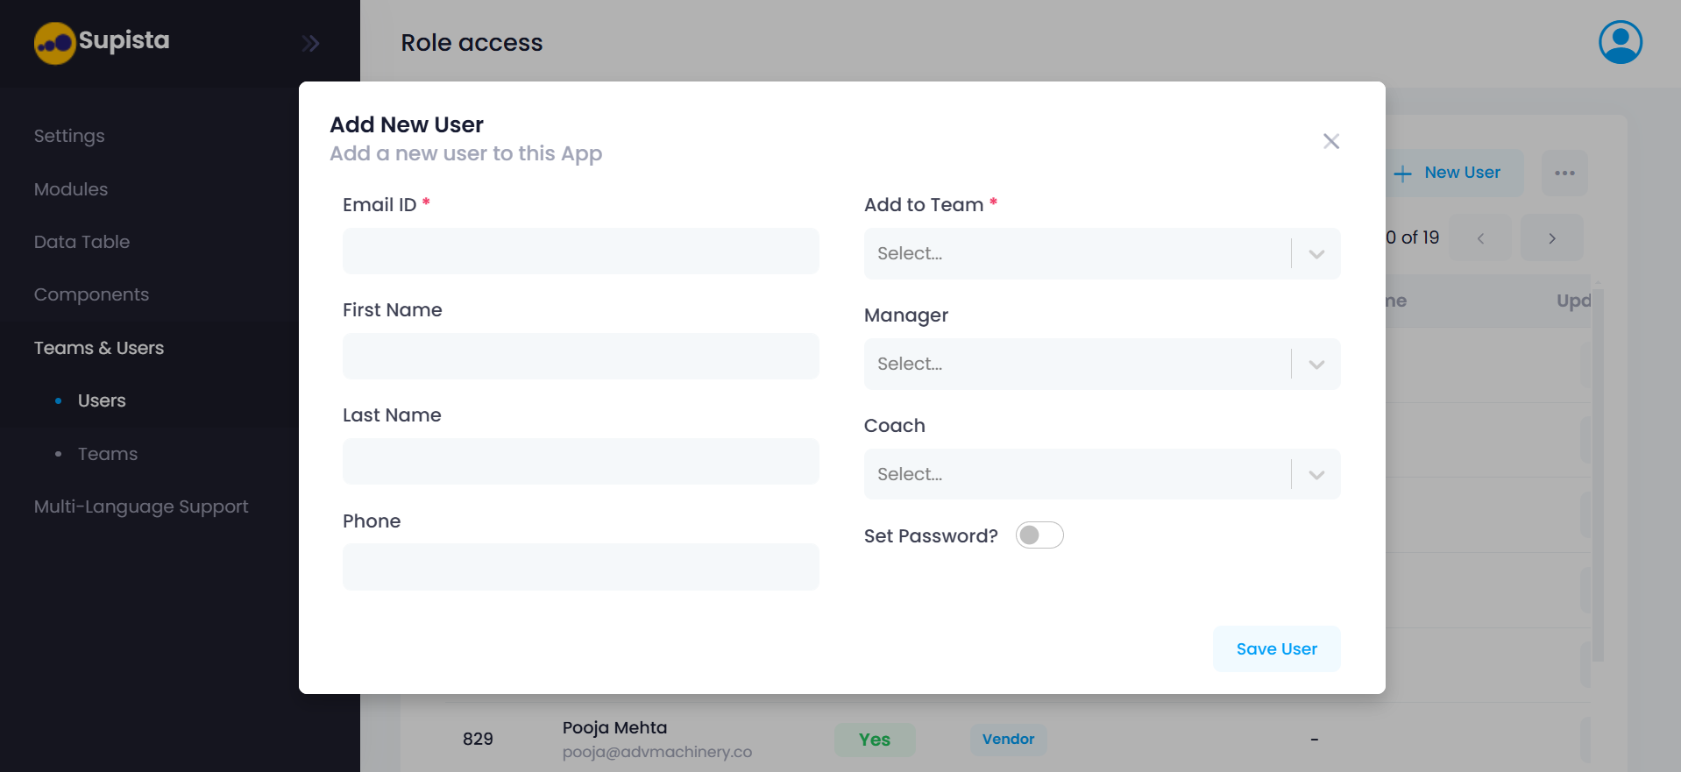The height and width of the screenshot is (772, 1681).
Task: Click the Supista logo
Action: coord(101,41)
